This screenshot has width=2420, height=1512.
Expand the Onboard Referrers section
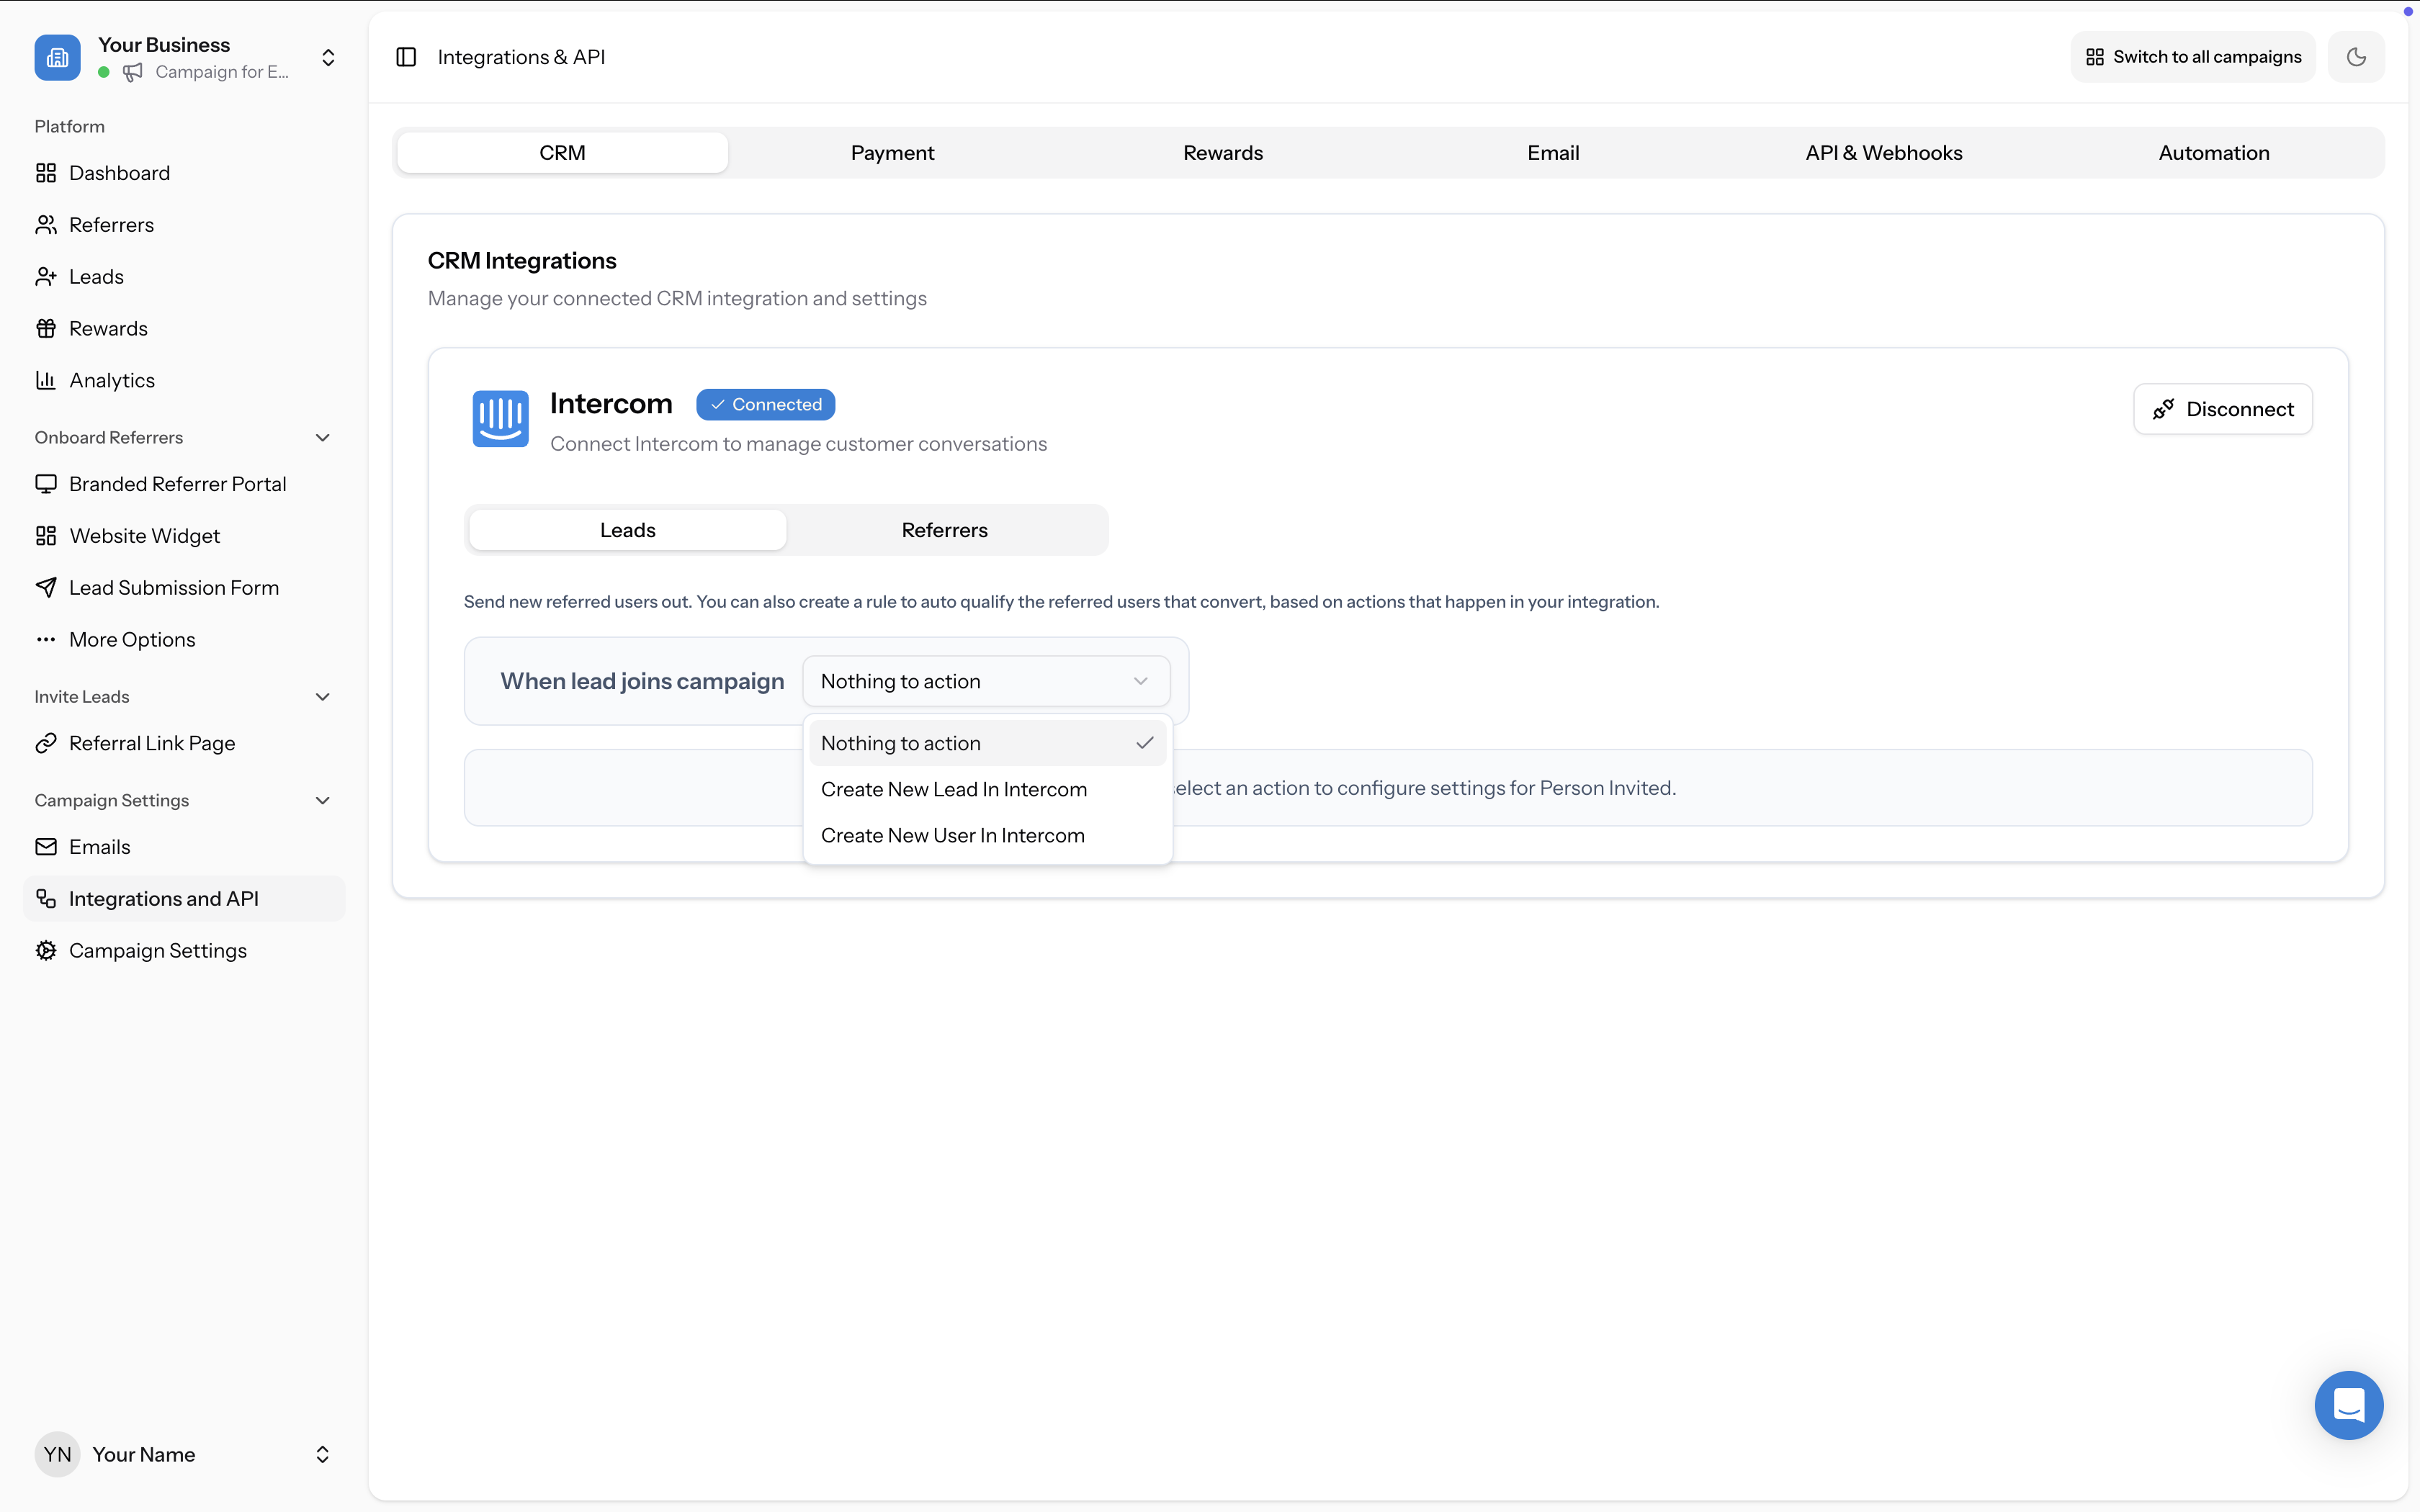pyautogui.click(x=322, y=437)
